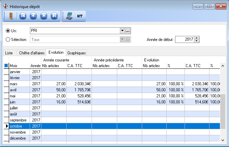Click the Année de début year field
229x147 pixels.
tap(185, 39)
